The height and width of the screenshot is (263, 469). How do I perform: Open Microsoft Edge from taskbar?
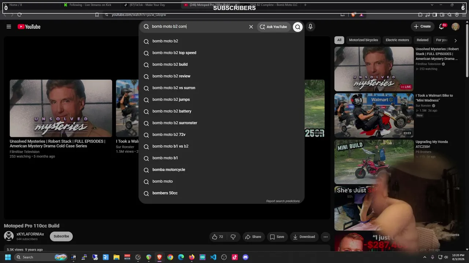coord(181,257)
